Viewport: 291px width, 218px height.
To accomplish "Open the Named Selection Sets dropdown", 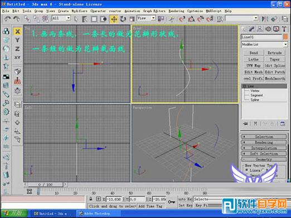I will pos(256,18).
